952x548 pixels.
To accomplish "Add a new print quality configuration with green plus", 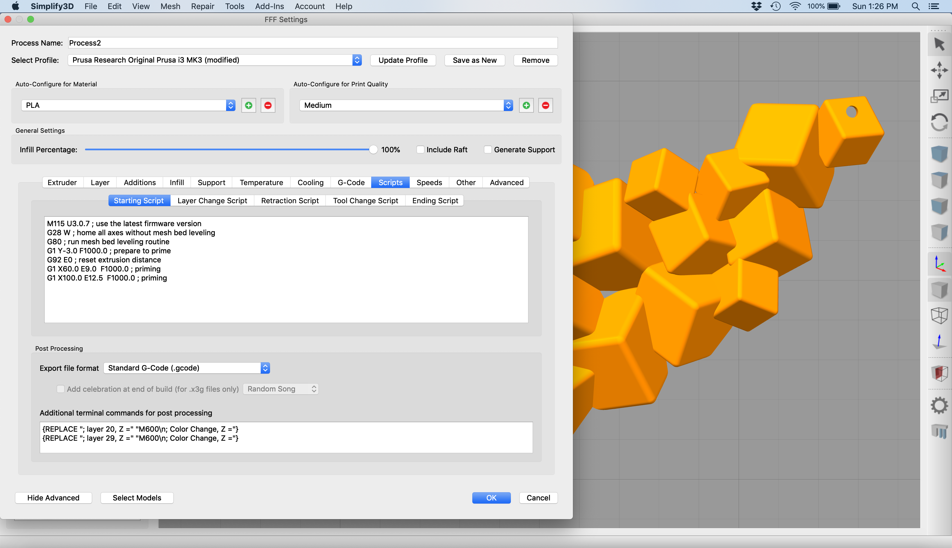I will pyautogui.click(x=526, y=105).
